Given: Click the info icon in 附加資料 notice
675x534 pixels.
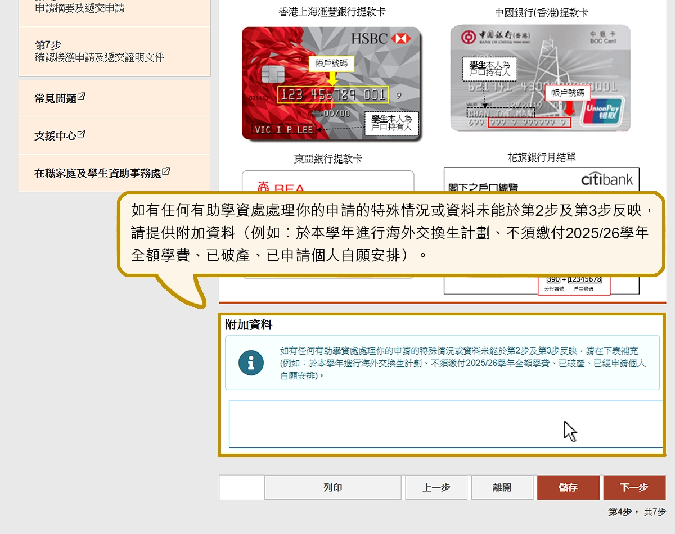Looking at the screenshot, I should (x=251, y=363).
